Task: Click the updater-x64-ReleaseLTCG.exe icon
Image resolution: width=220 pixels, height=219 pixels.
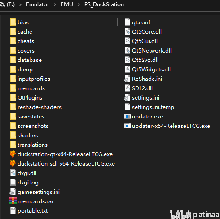Action: click(128, 126)
